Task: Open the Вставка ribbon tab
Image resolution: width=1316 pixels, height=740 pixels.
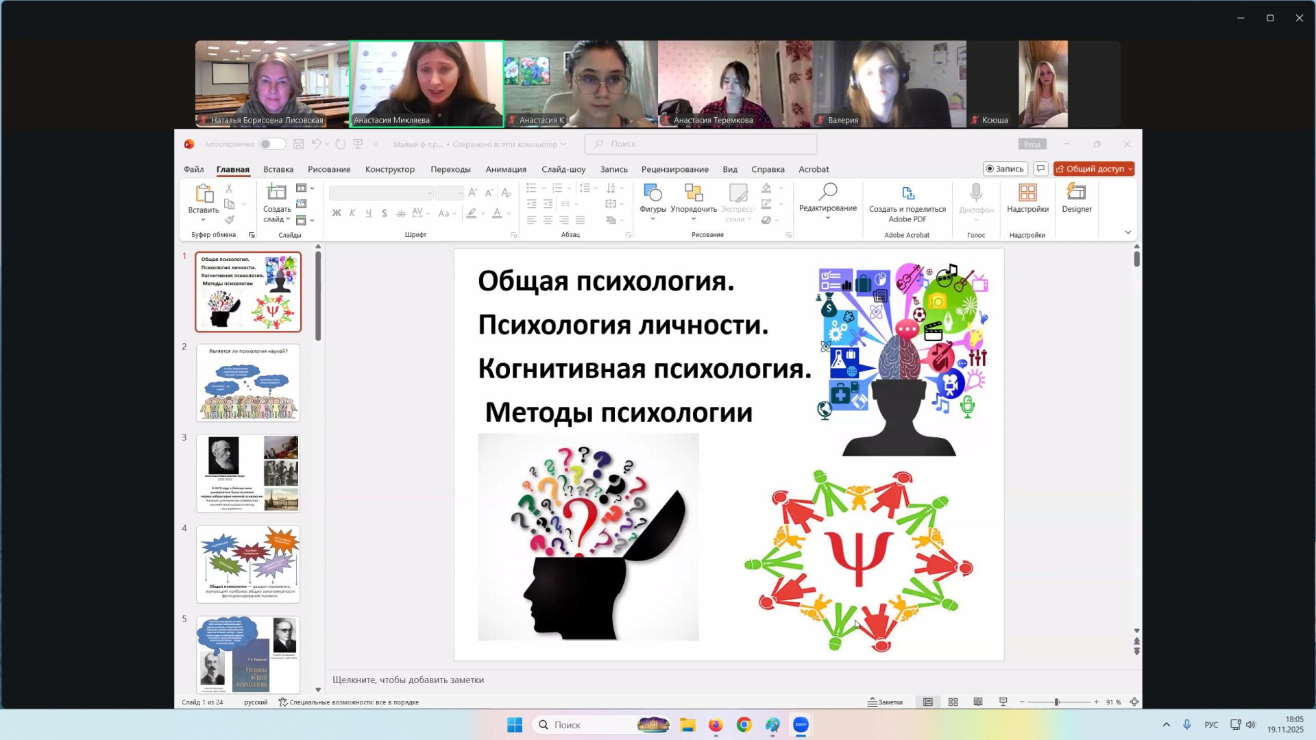Action: coord(278,169)
